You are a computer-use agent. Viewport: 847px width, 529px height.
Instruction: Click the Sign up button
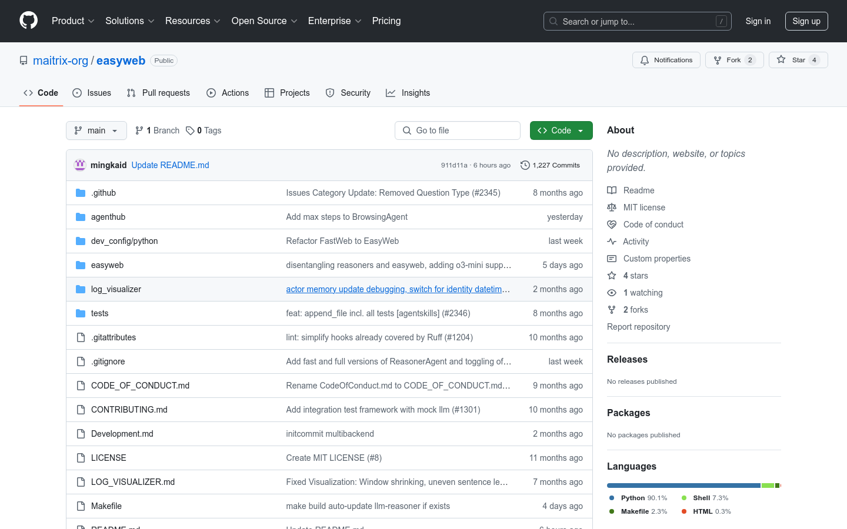pyautogui.click(x=806, y=21)
